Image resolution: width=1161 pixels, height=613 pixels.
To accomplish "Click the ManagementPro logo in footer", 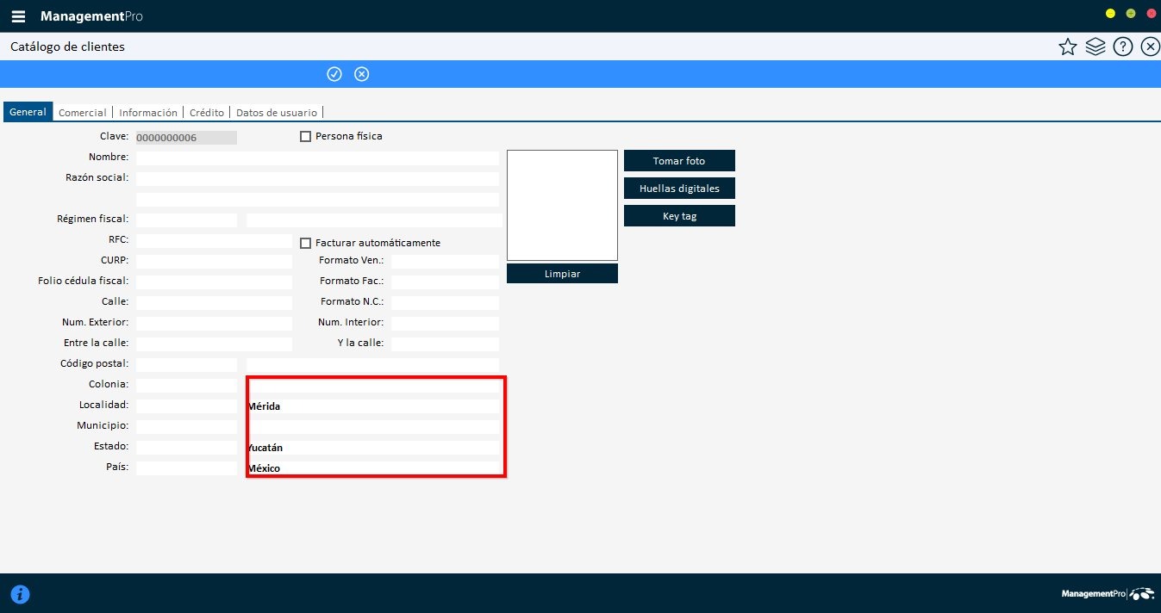I will [x=1106, y=594].
